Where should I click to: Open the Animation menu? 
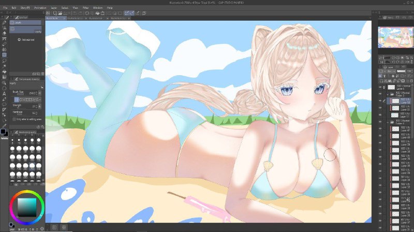(40, 8)
